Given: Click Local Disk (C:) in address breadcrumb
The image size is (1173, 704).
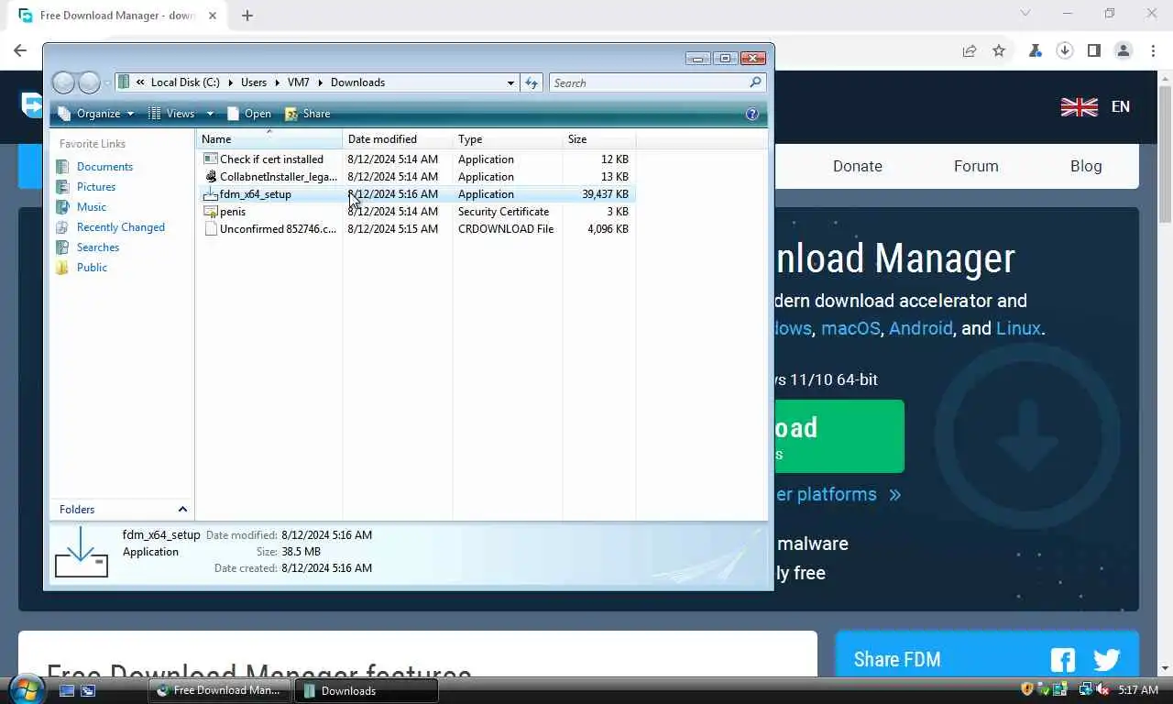Looking at the screenshot, I should (x=185, y=82).
